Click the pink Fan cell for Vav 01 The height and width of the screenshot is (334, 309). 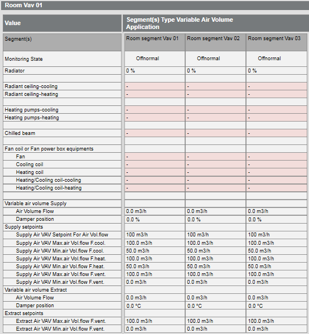tap(154, 157)
